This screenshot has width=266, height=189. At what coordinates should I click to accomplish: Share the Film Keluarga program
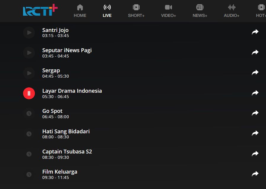(255, 174)
